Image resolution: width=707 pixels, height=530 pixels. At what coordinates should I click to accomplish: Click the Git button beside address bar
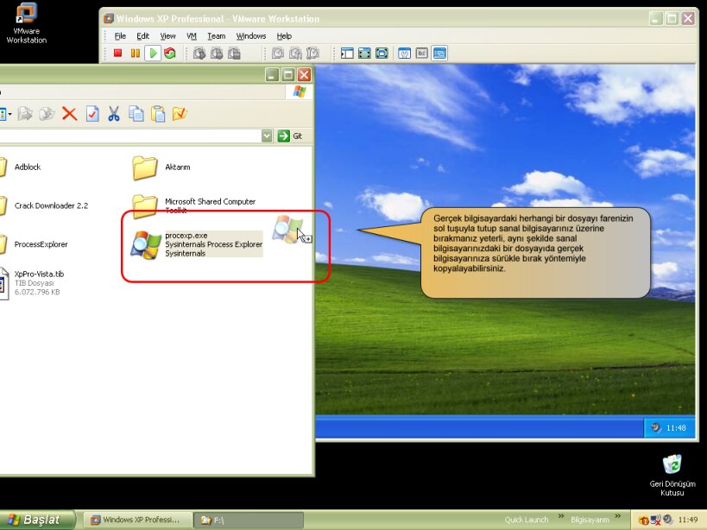click(x=291, y=136)
